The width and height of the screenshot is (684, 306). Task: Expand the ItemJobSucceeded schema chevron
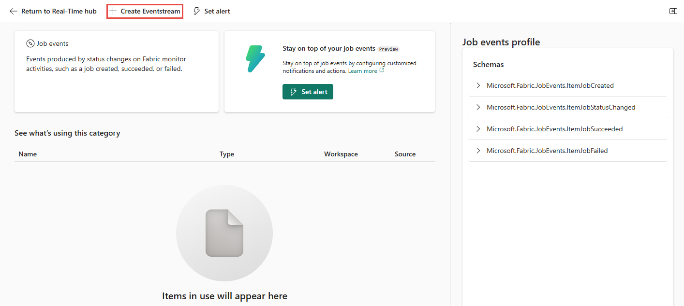tap(478, 129)
